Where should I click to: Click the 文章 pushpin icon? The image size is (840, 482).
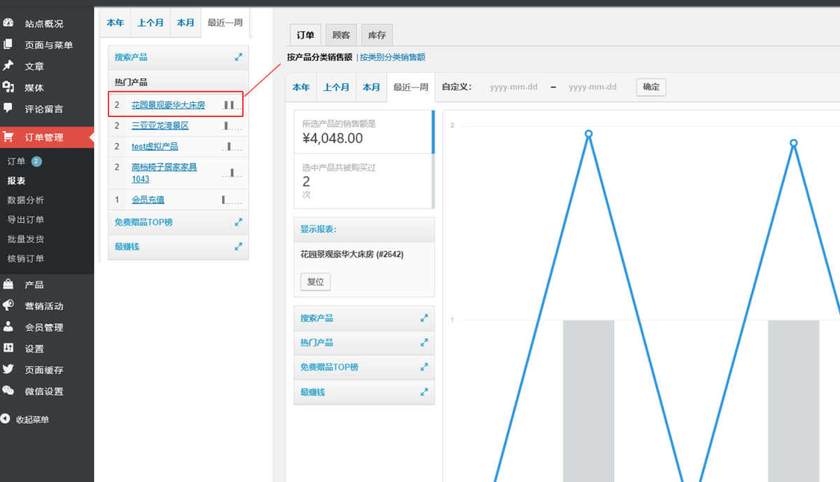click(8, 66)
